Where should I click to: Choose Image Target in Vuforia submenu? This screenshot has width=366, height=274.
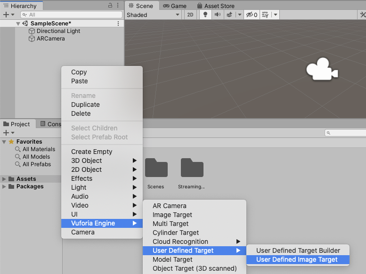click(195, 215)
